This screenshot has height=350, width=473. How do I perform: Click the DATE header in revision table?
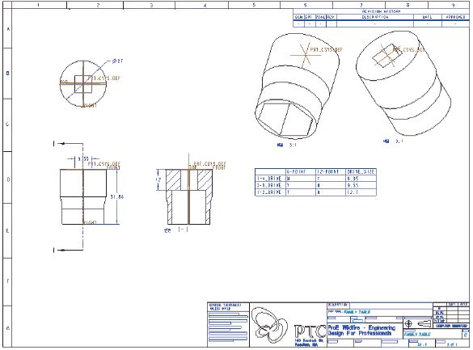[x=427, y=17]
